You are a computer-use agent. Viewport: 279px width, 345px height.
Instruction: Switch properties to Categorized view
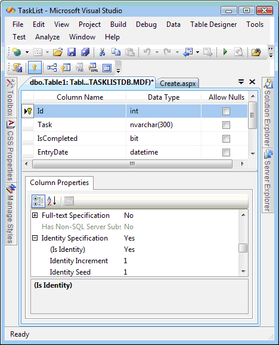tap(38, 201)
